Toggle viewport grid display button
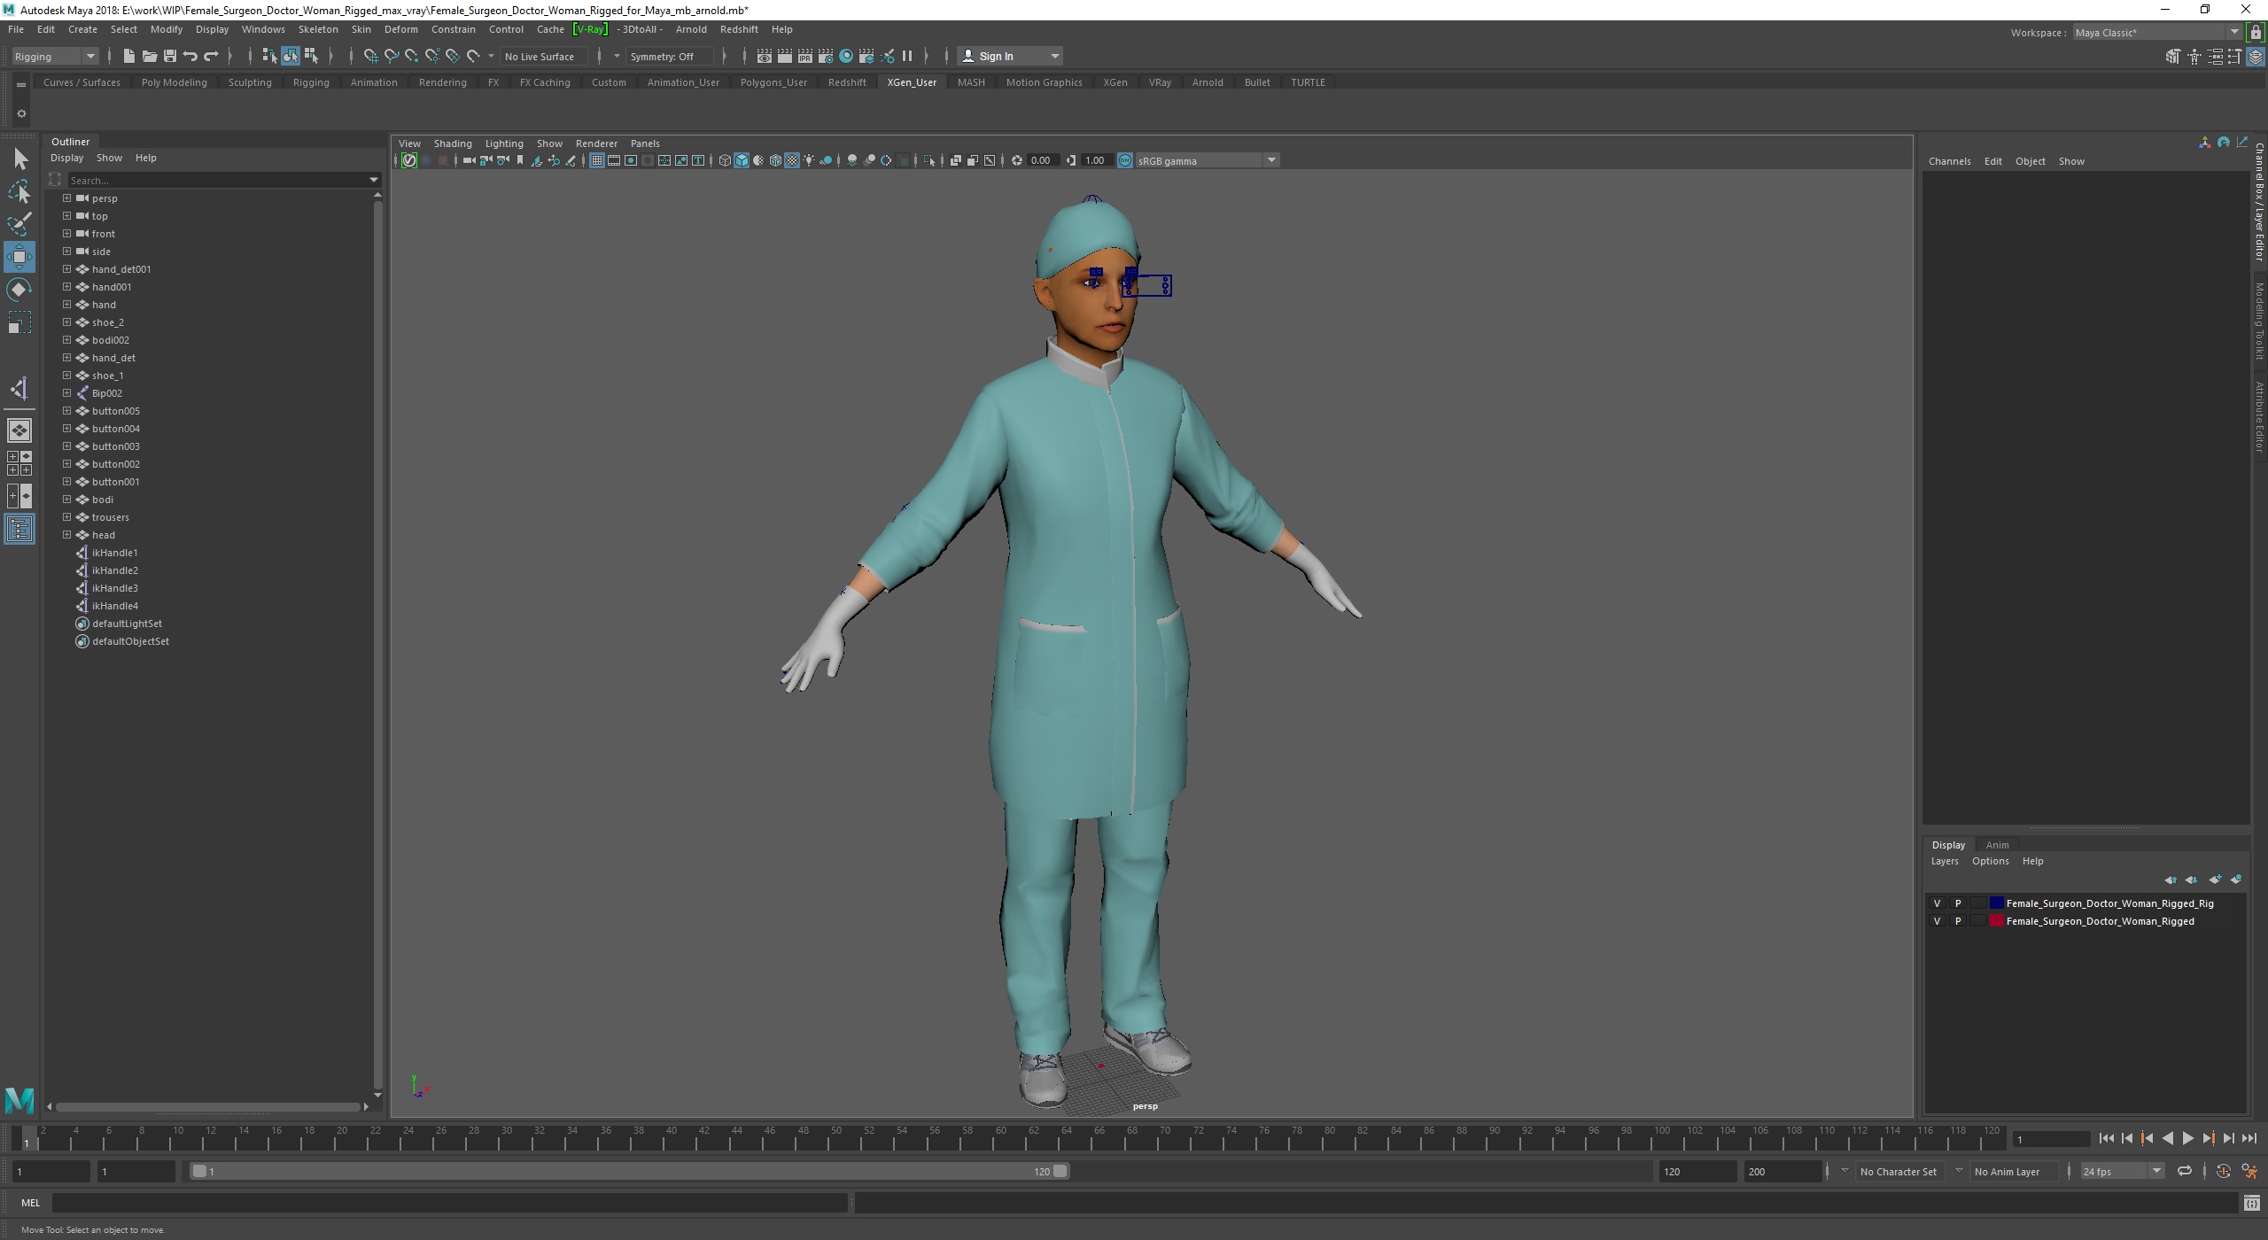The width and height of the screenshot is (2268, 1240). [x=597, y=160]
